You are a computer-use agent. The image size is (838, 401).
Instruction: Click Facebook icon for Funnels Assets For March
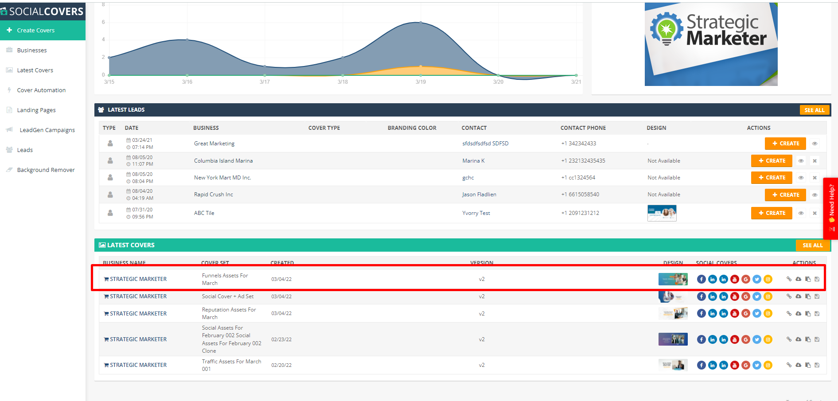(701, 279)
